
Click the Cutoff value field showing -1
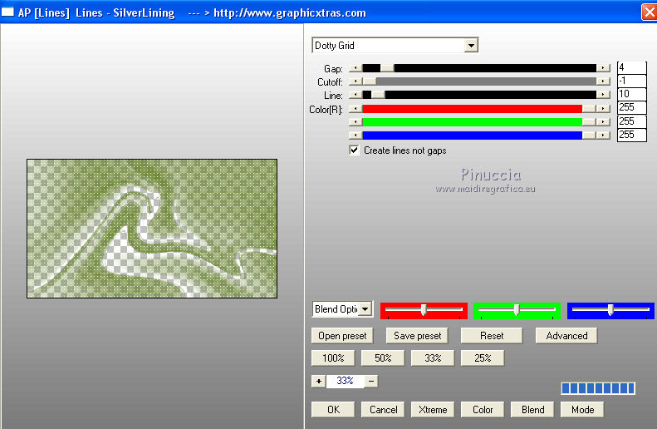(632, 81)
